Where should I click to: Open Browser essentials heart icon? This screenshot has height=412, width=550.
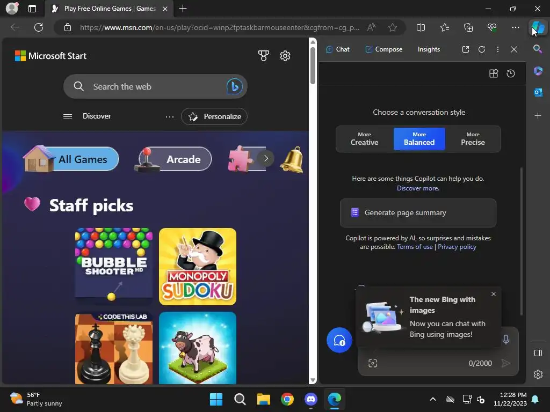pos(492,27)
